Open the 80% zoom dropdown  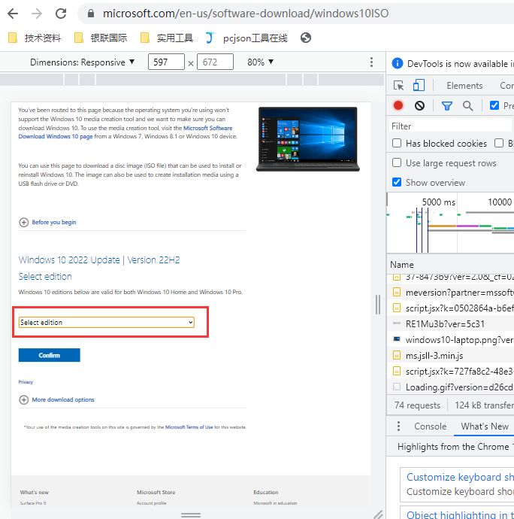pos(261,62)
